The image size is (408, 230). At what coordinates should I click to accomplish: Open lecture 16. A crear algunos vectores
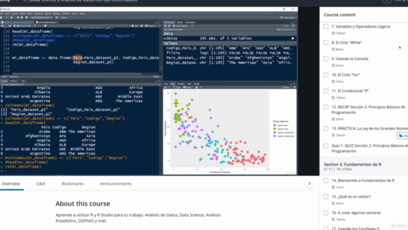[356, 213]
